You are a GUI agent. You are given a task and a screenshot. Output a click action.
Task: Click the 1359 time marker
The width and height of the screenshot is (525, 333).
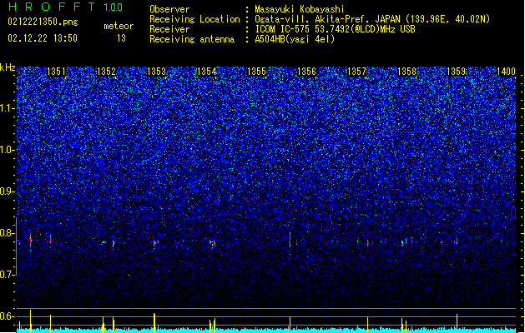pyautogui.click(x=457, y=72)
